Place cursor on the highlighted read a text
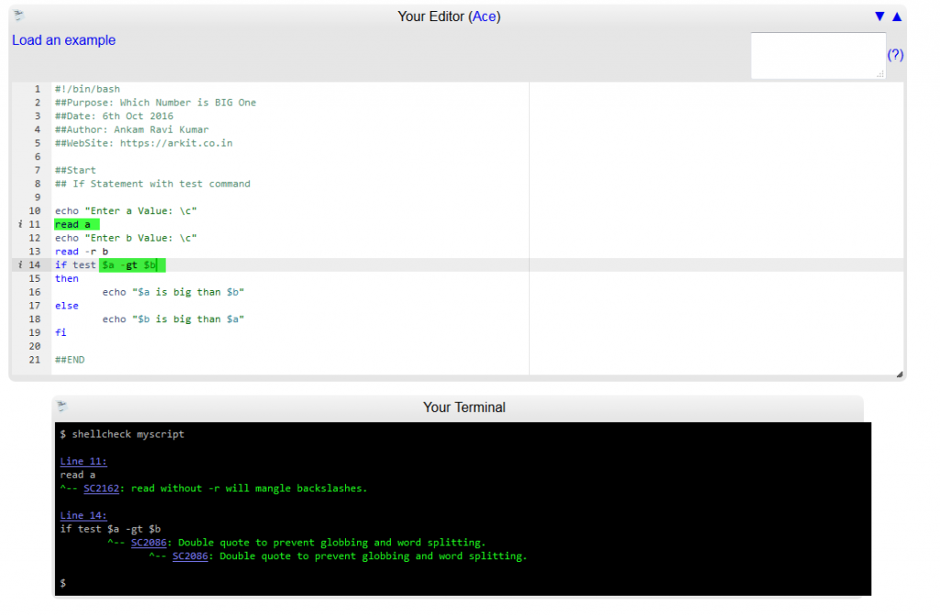The width and height of the screenshot is (940, 616). 75,224
